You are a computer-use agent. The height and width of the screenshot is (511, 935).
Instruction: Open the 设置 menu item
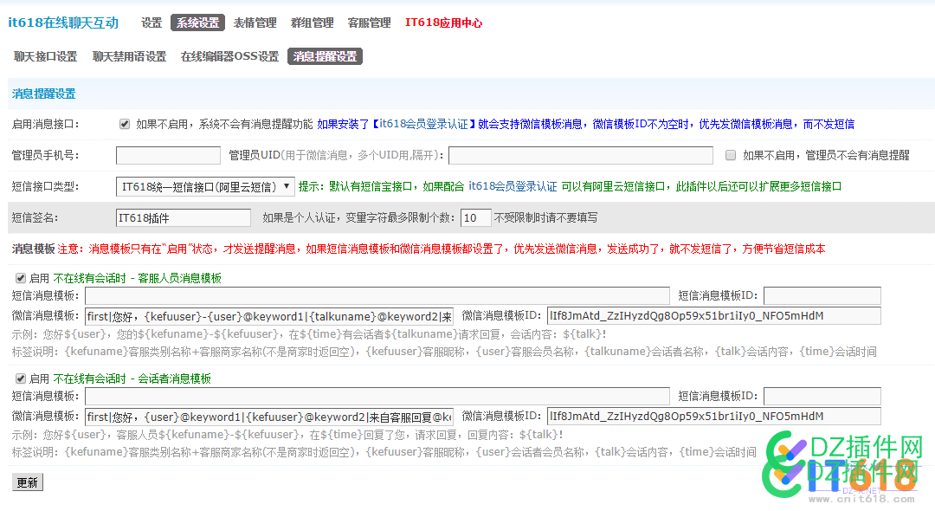152,22
